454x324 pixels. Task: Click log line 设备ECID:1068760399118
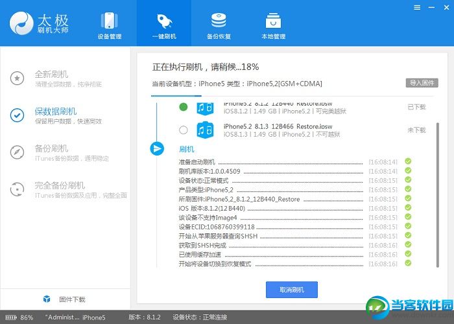217,227
